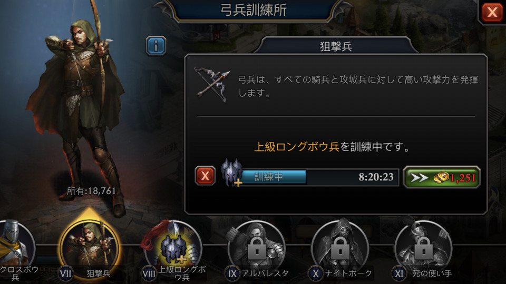Cancel training with the red X button
The width and height of the screenshot is (506, 284).
pos(205,176)
